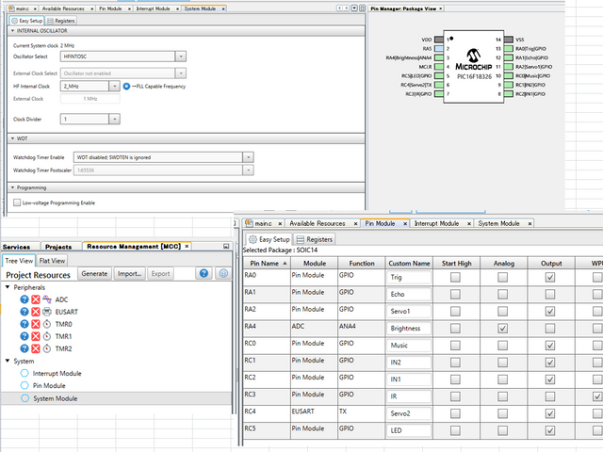Viewport: 603px width, 452px height.
Task: Click the Generate button
Action: point(94,273)
